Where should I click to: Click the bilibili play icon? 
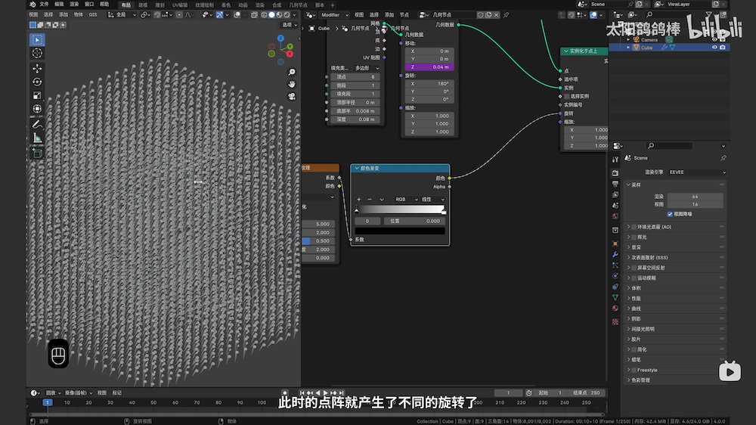pyautogui.click(x=730, y=371)
